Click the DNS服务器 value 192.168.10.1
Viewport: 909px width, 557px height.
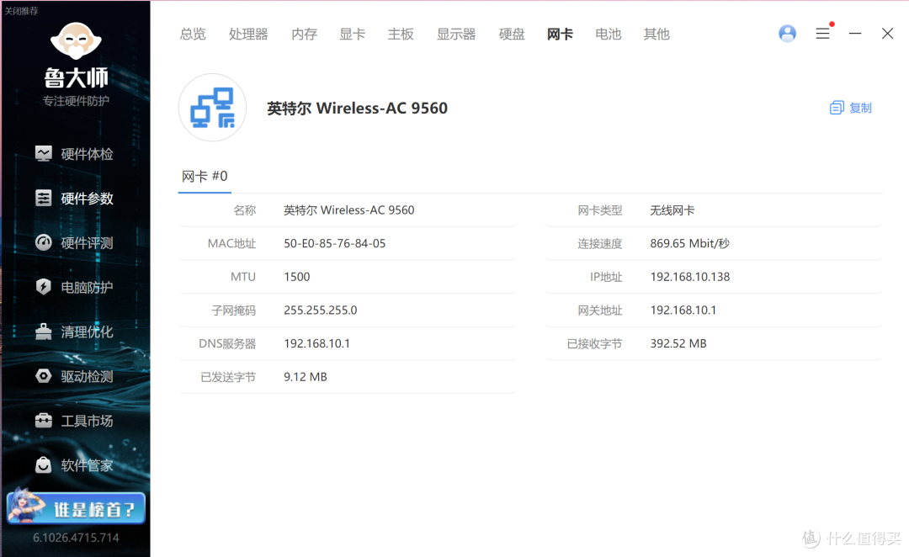click(316, 343)
